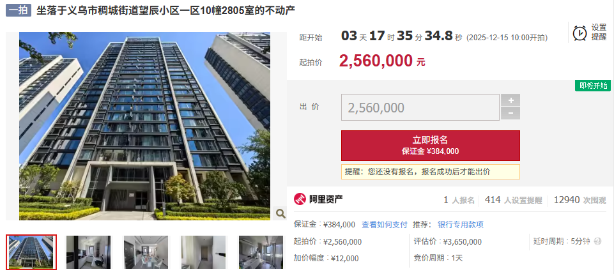Open the 银行专用款项 link
This screenshot has width=614, height=274.
[x=461, y=225]
